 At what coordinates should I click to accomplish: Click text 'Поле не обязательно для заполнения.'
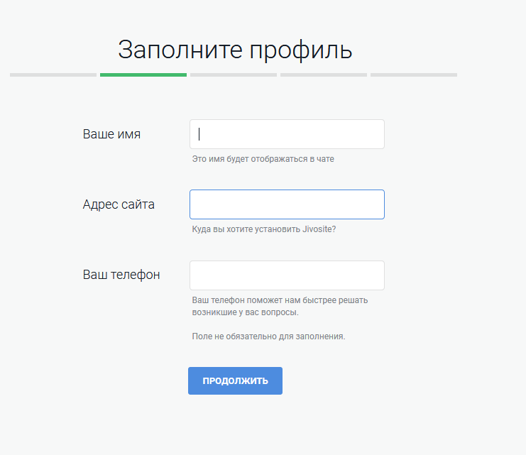268,336
